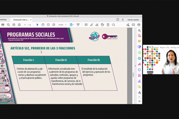The image size is (179, 119).
Task: Select the highlighter pen tool
Action: [92, 25]
